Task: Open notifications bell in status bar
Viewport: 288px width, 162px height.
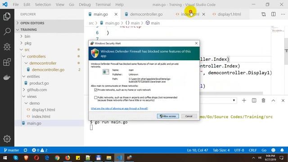Action: pyautogui.click(x=282, y=150)
